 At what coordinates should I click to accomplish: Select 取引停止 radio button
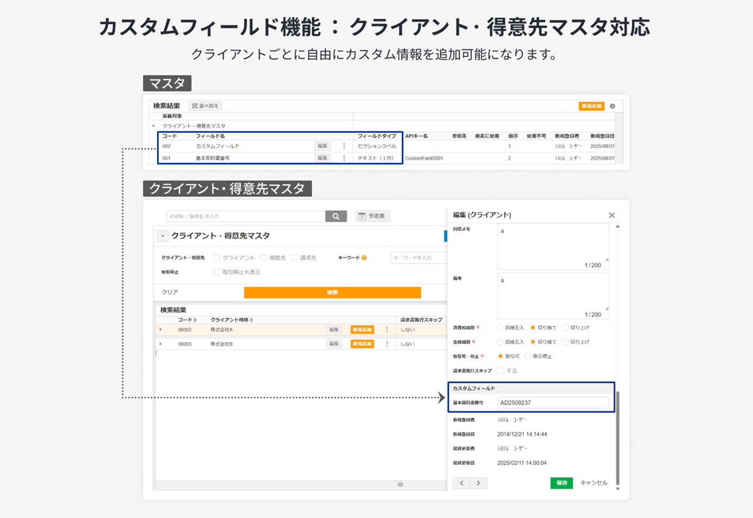coord(528,356)
